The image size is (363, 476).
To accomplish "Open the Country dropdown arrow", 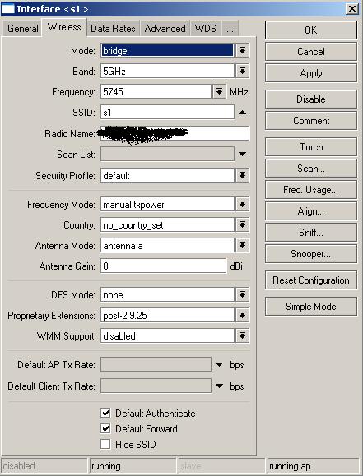I will (242, 225).
